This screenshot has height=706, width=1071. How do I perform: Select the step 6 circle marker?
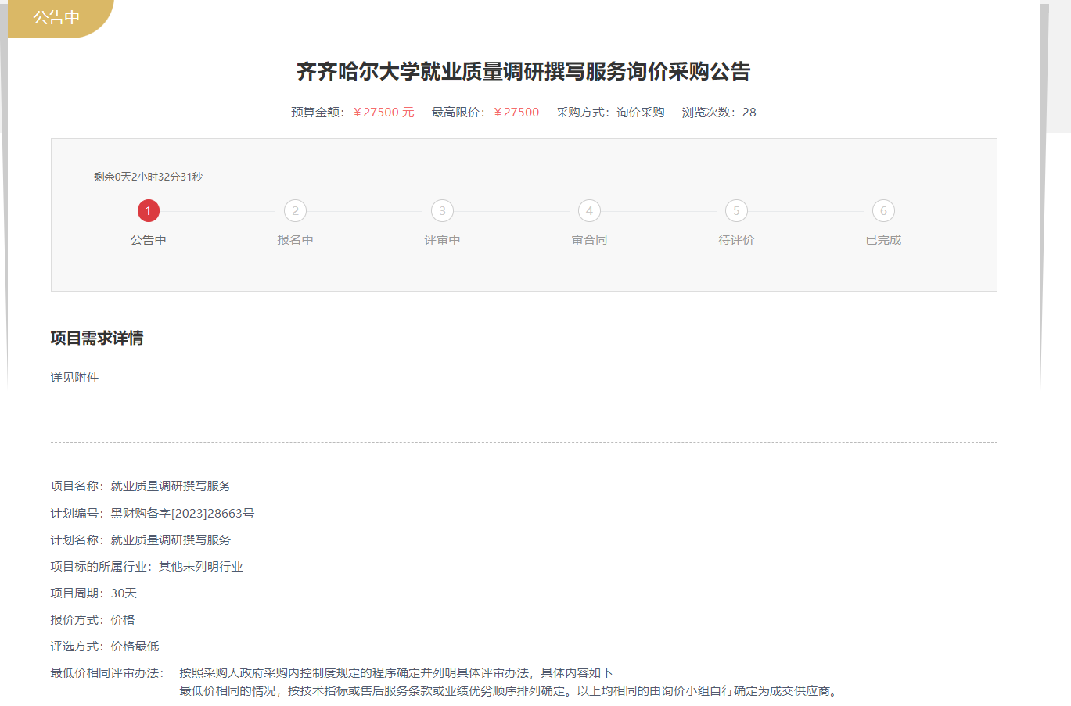[x=883, y=211]
